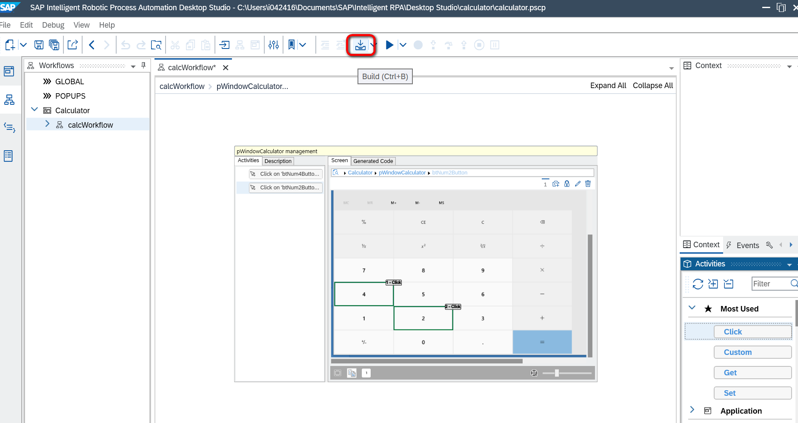Click the refresh icon in Activities panel

tap(698, 284)
